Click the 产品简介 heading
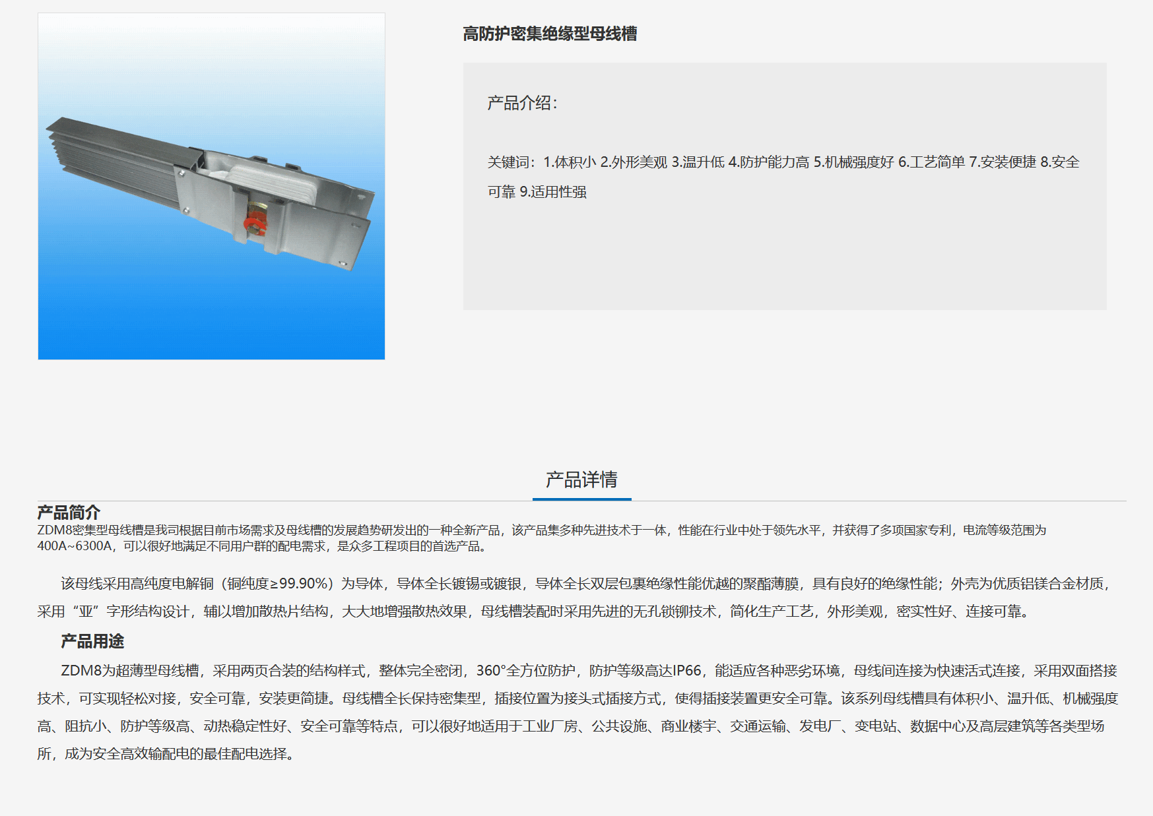1153x816 pixels. point(69,512)
